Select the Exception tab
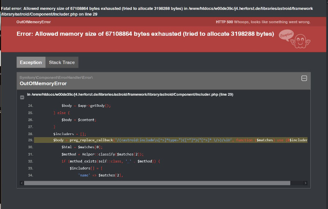Screen dimensions: 328x209 (31, 62)
